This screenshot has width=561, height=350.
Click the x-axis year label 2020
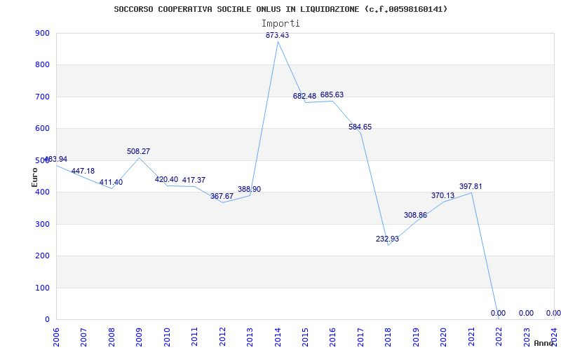(x=445, y=337)
